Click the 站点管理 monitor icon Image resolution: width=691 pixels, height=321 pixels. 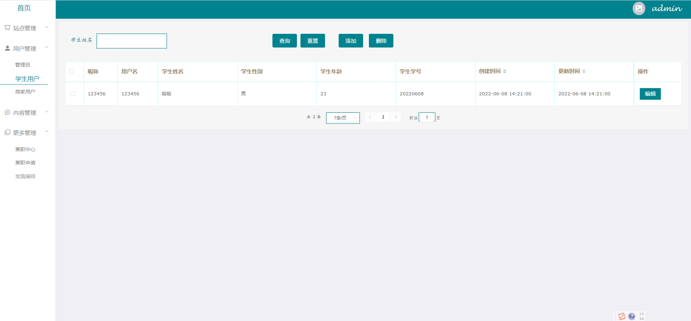(x=7, y=28)
